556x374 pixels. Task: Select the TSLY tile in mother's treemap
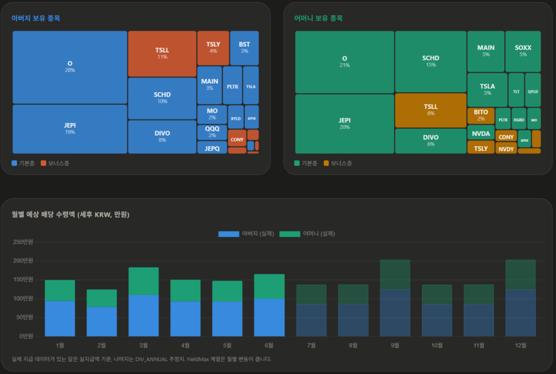(481, 147)
